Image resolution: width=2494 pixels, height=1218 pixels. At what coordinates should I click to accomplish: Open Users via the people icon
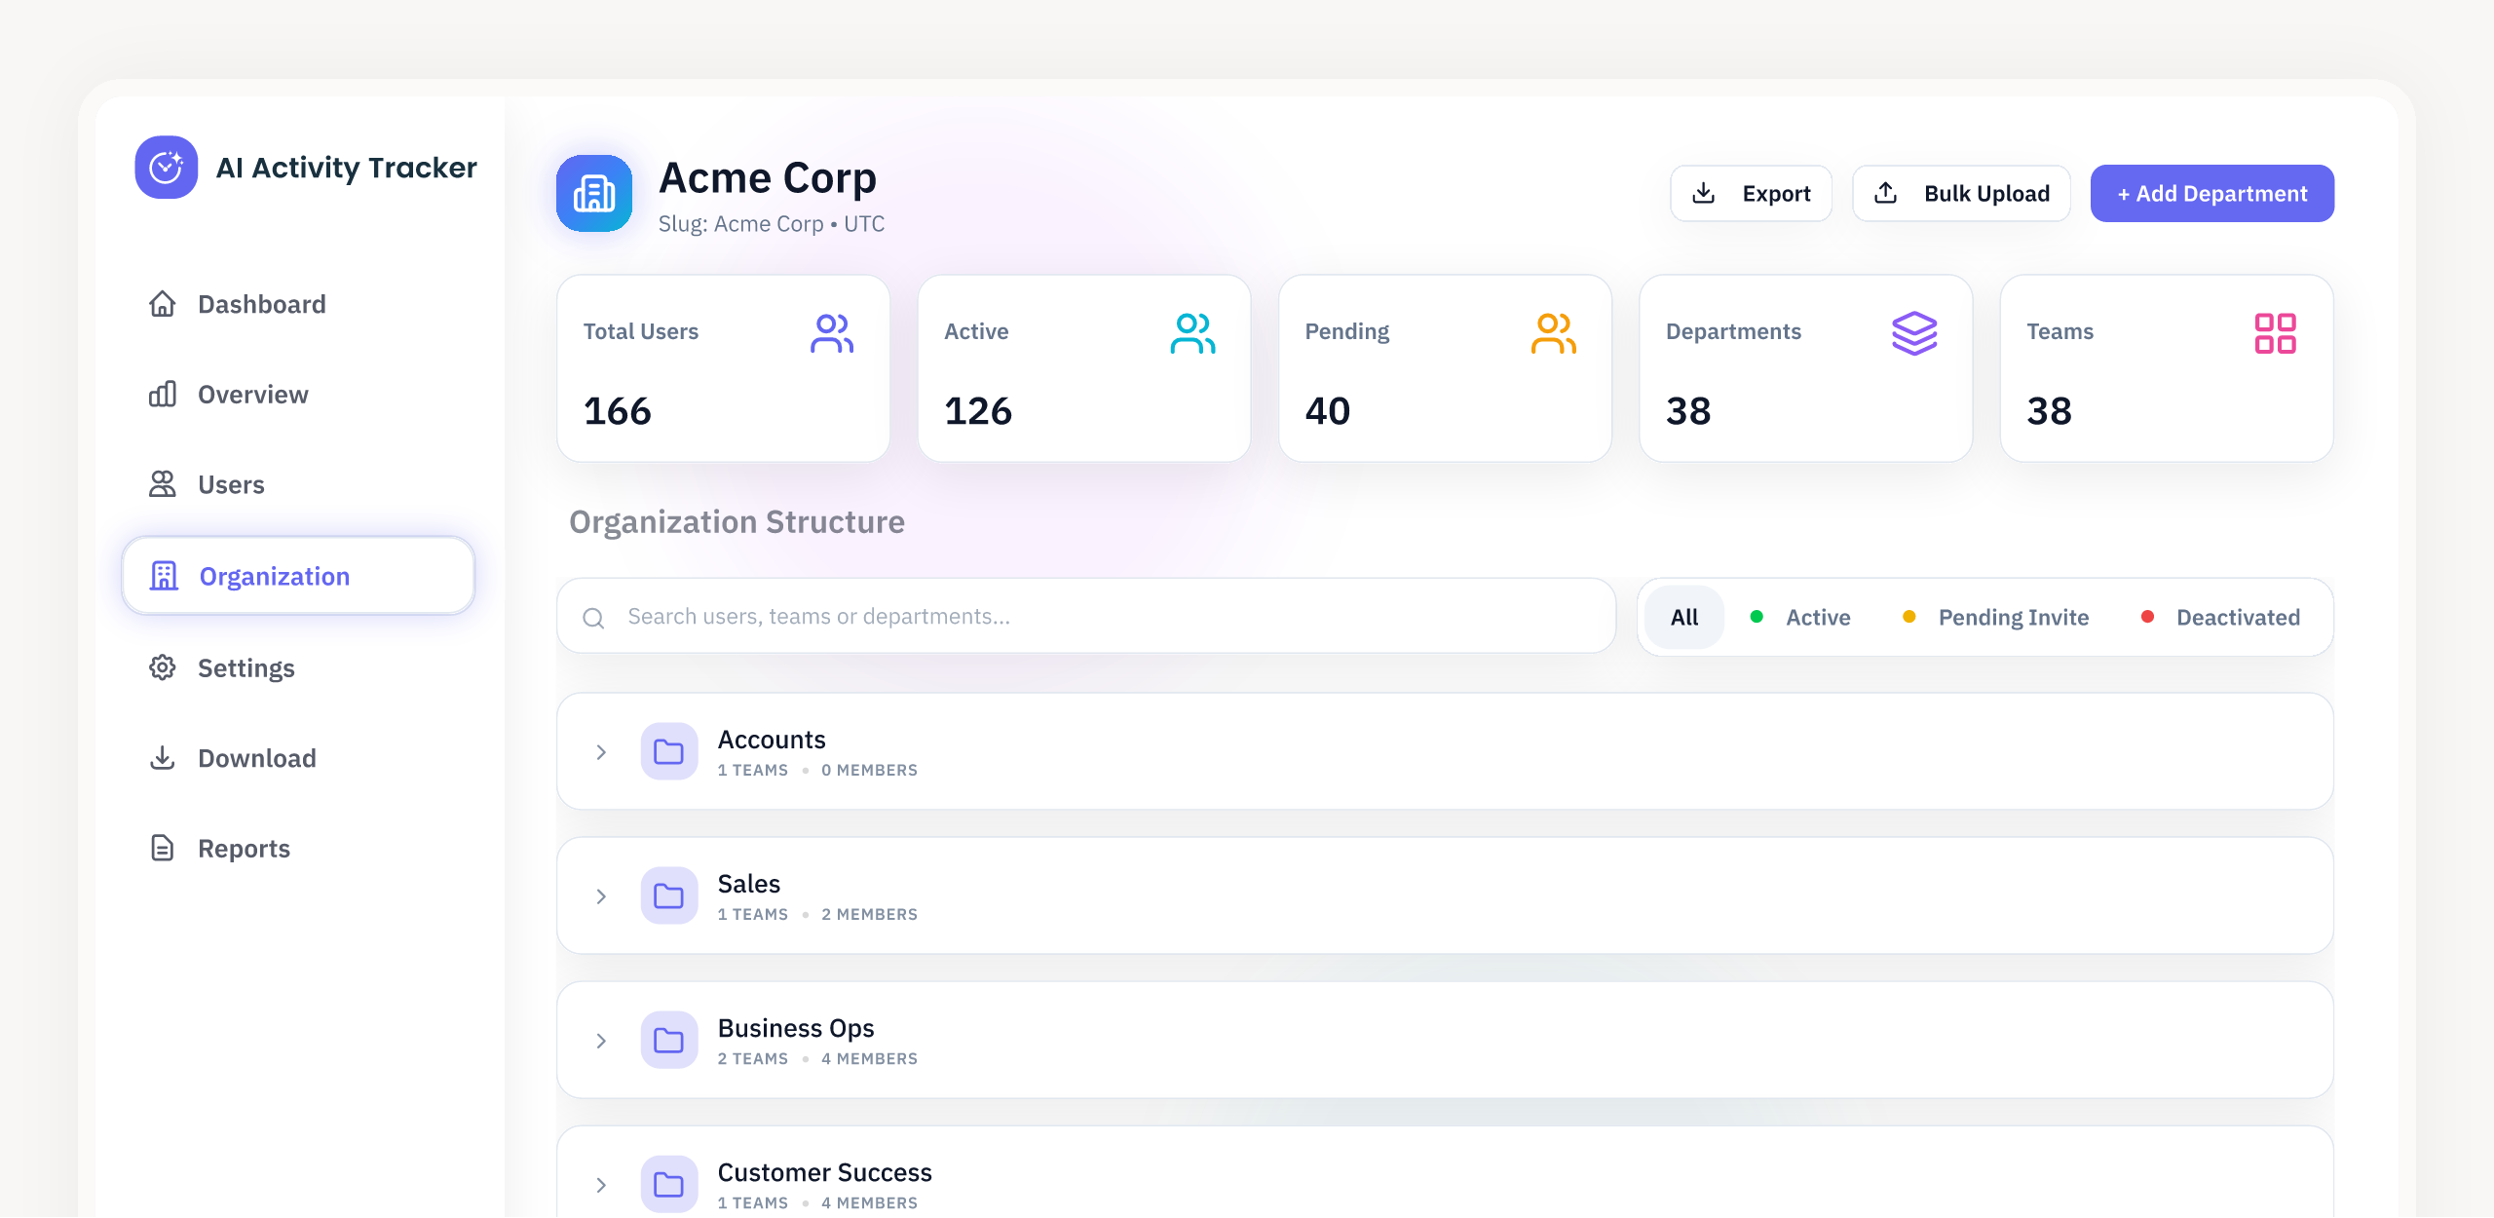coord(163,484)
